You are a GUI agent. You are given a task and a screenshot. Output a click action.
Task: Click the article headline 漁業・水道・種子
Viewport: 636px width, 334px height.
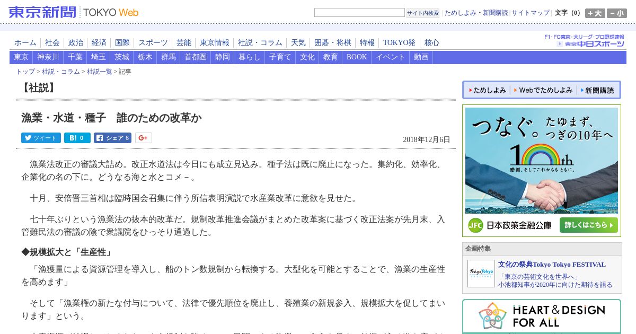111,118
